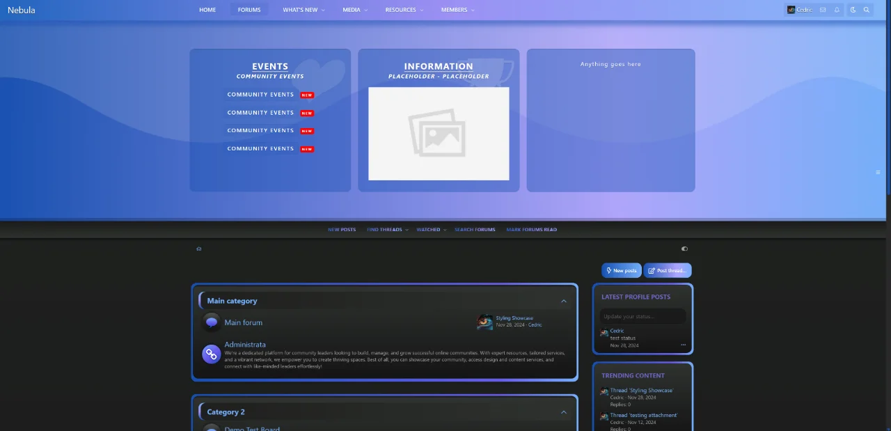Click the Latest Profile Posts heading
Screen dimensions: 891x431
(636, 297)
